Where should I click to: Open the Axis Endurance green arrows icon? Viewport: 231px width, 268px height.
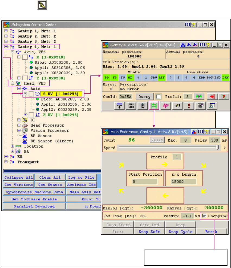point(154,106)
